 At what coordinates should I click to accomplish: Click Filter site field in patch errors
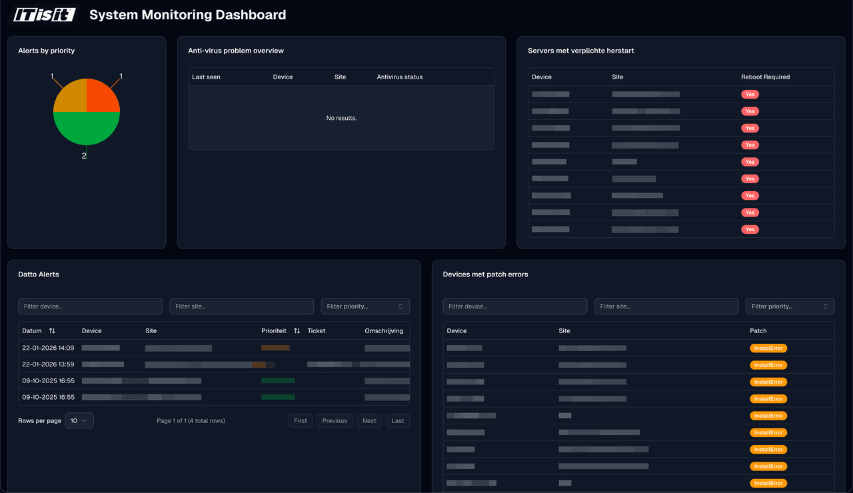(666, 306)
